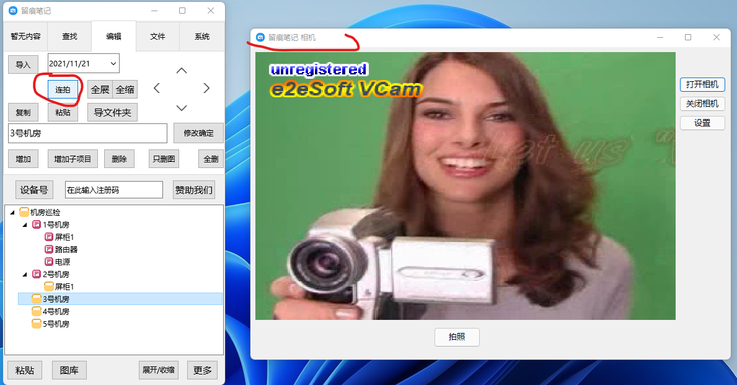Click the right arrow icon
Image resolution: width=737 pixels, height=385 pixels.
[206, 88]
